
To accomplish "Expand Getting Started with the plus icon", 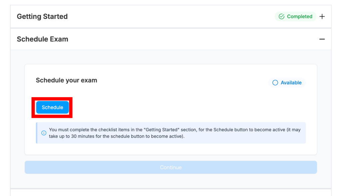I will [x=322, y=17].
